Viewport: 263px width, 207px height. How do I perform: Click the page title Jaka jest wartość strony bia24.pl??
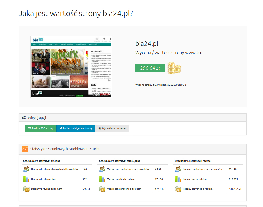pos(76,13)
